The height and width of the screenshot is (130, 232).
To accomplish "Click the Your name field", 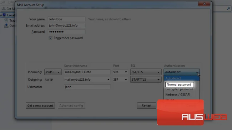I will tap(67, 19).
